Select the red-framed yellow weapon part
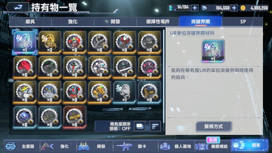Screen dimensions: 272x153 75,117
